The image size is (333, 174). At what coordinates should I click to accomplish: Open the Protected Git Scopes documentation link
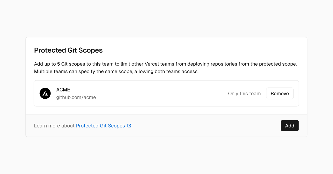tap(100, 126)
